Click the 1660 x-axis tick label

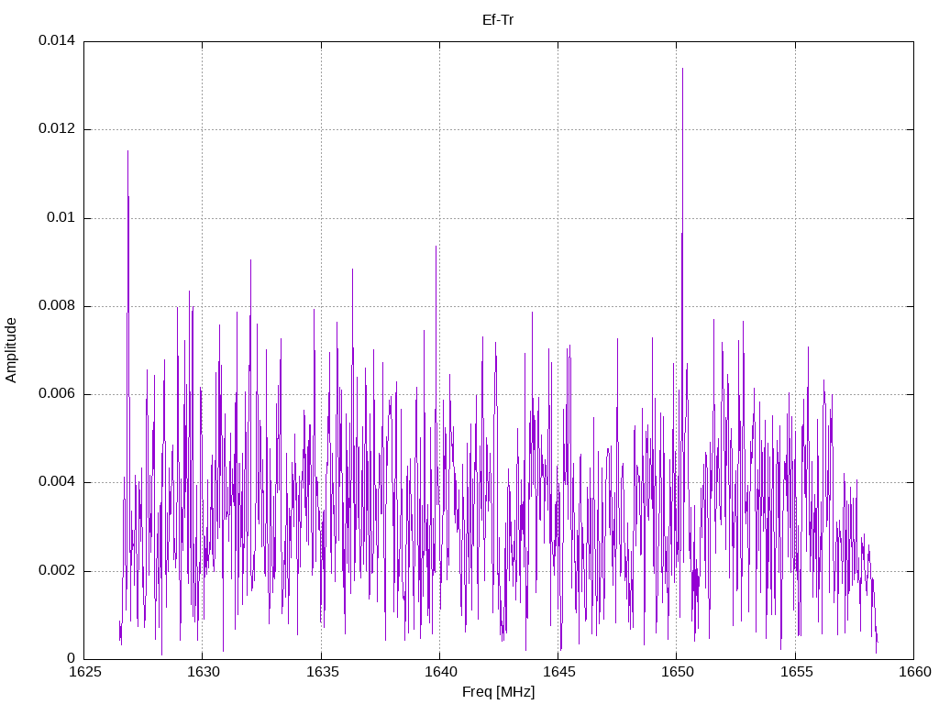(914, 672)
